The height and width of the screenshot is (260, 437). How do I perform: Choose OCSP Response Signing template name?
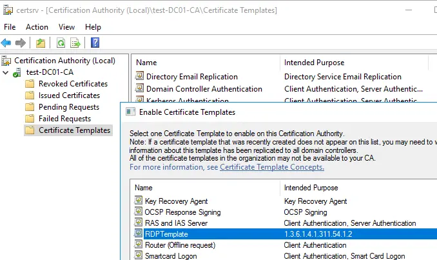[183, 212]
